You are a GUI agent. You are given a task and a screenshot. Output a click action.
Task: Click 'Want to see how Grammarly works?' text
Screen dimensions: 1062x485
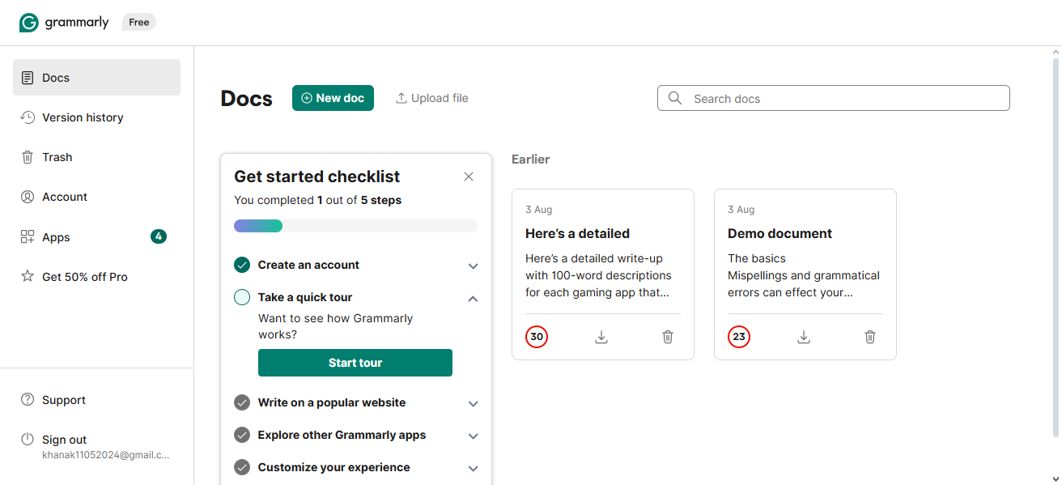pos(335,326)
